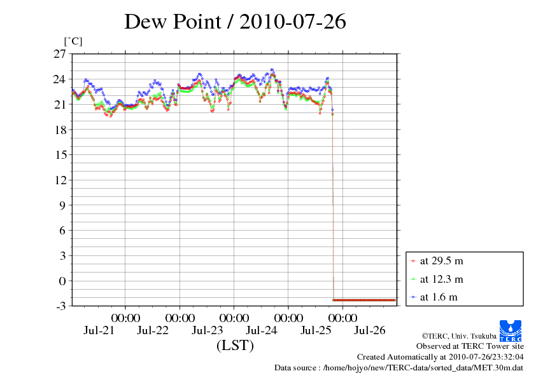Image resolution: width=536 pixels, height=378 pixels.
Task: Click the '[°C]' unit label
Action: [73, 42]
